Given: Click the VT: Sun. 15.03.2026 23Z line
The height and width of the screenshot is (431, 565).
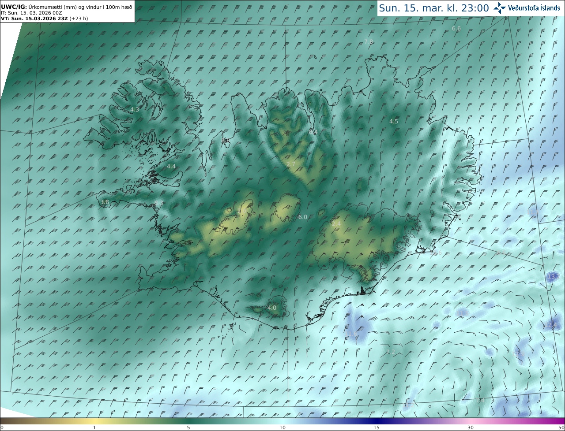Looking at the screenshot, I should click(x=44, y=19).
